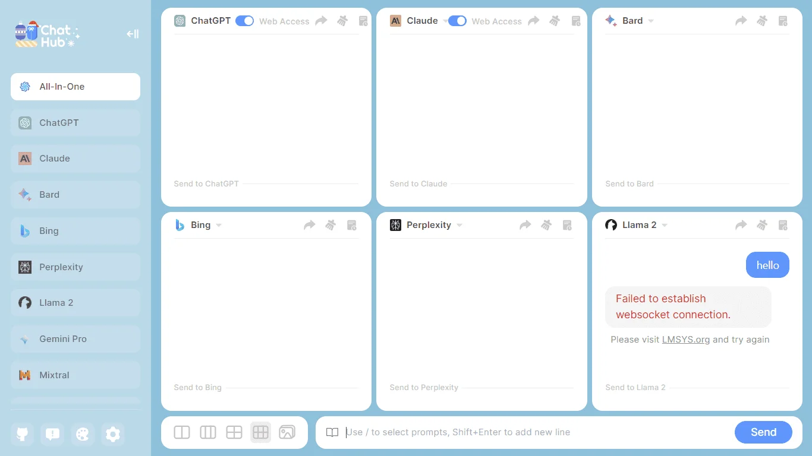Clear the ChatGPT conversation with broom icon

pos(342,21)
